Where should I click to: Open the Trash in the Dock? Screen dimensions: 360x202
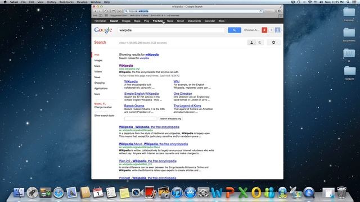pyautogui.click(x=341, y=192)
